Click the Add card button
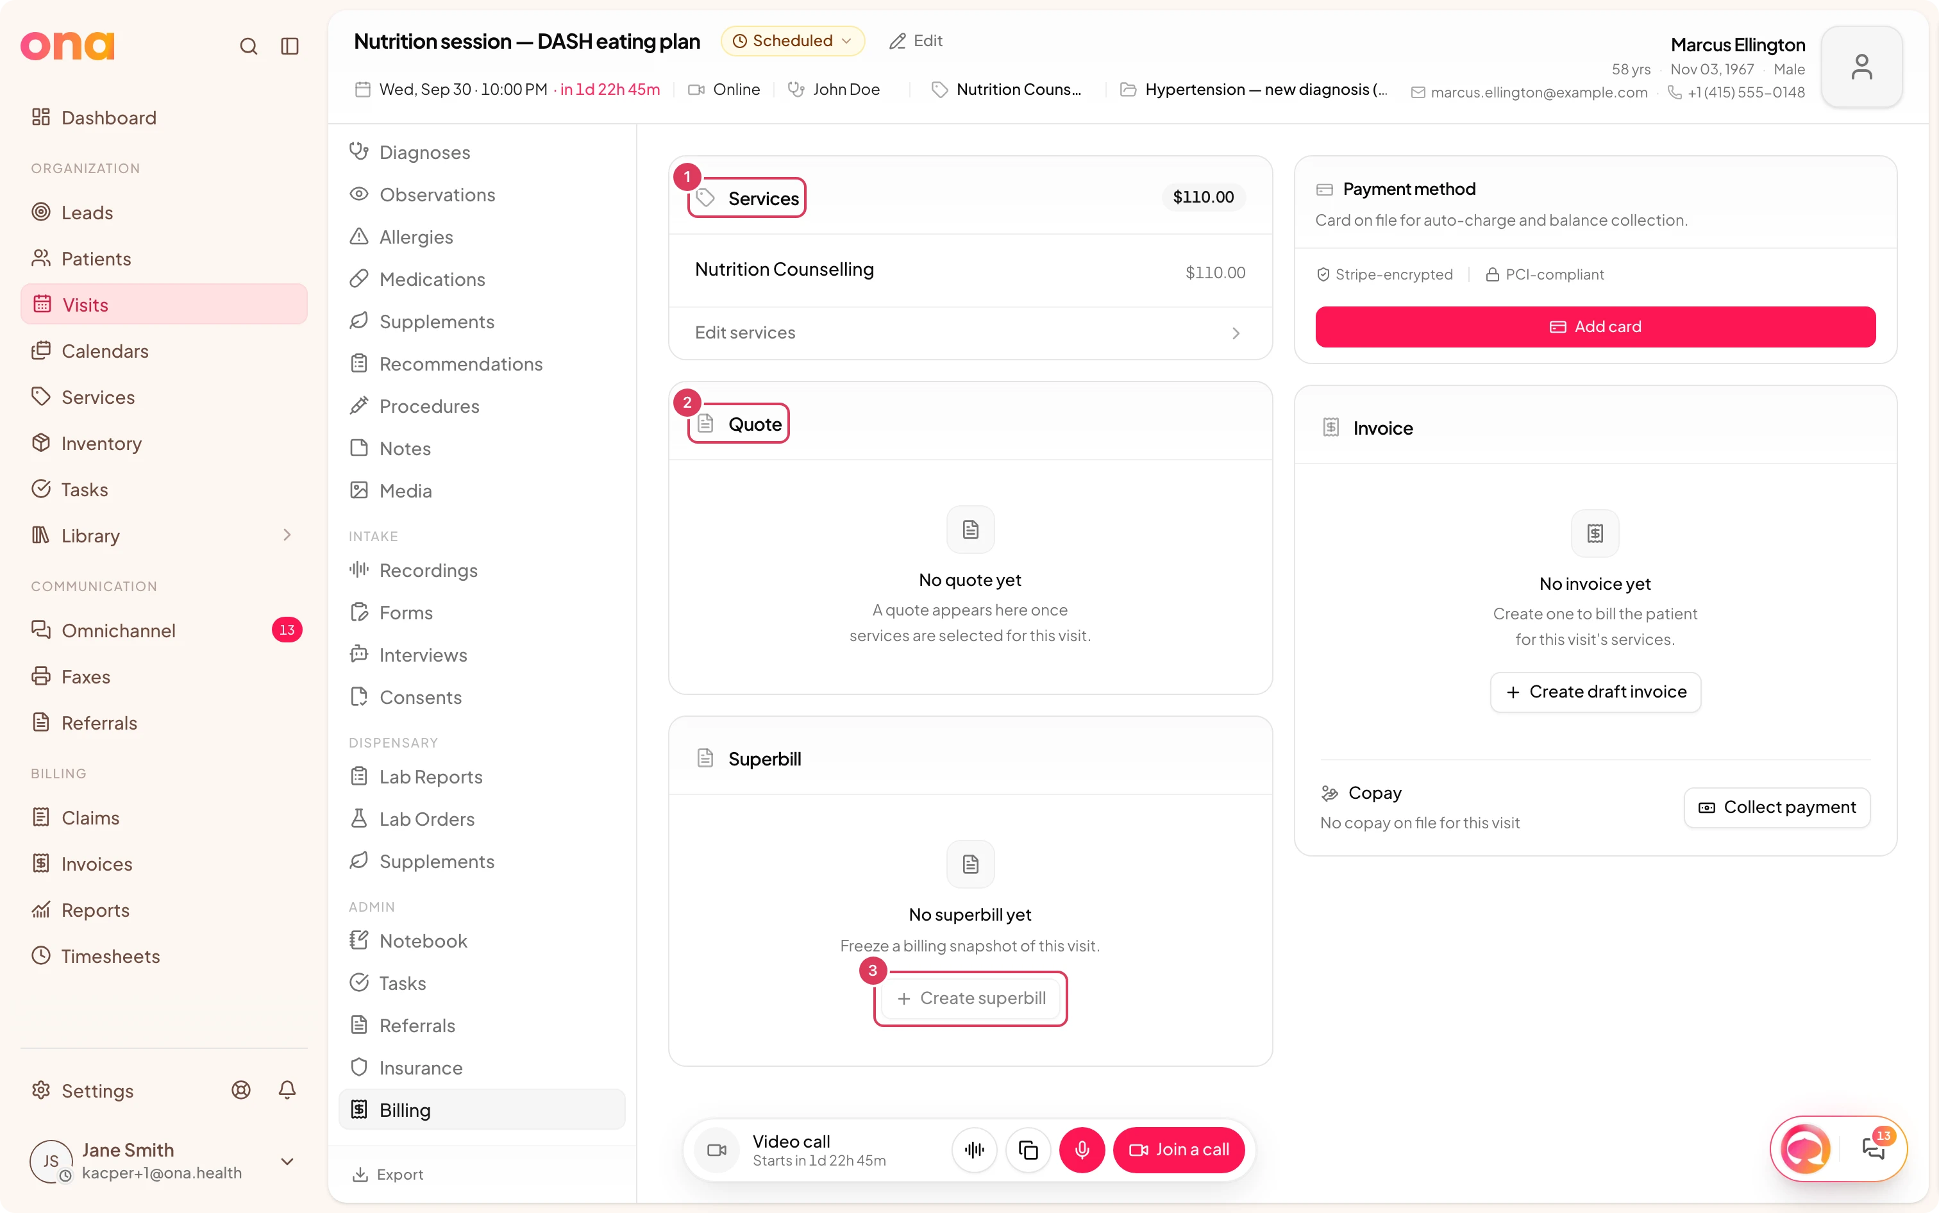Image resolution: width=1939 pixels, height=1213 pixels. pyautogui.click(x=1595, y=326)
